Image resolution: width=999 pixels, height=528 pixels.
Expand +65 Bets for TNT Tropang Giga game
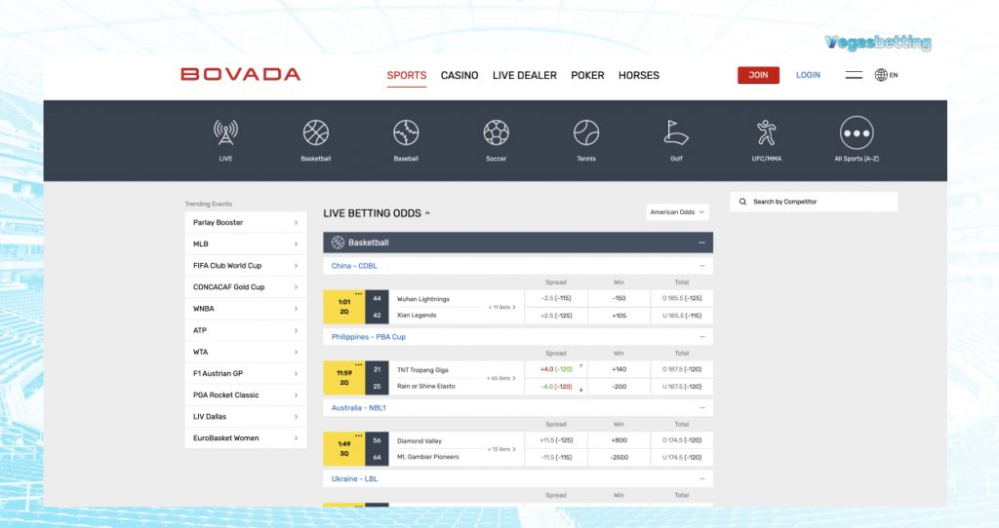coord(501,379)
